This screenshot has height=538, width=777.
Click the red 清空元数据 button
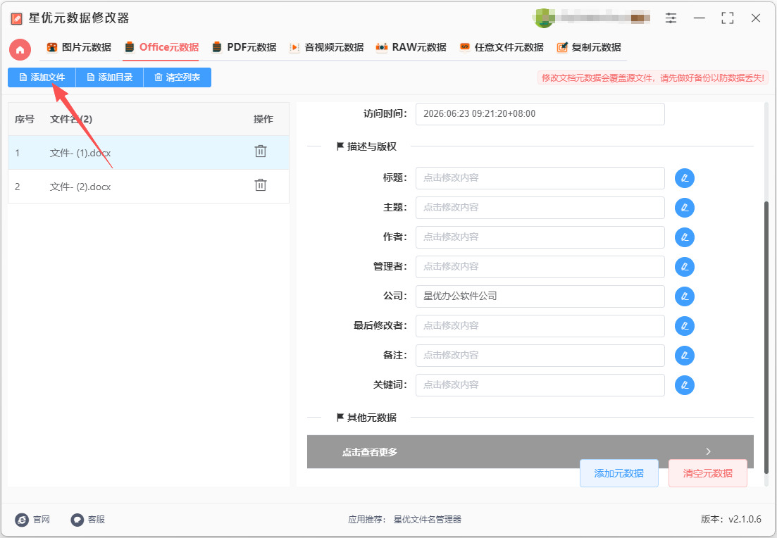click(708, 473)
